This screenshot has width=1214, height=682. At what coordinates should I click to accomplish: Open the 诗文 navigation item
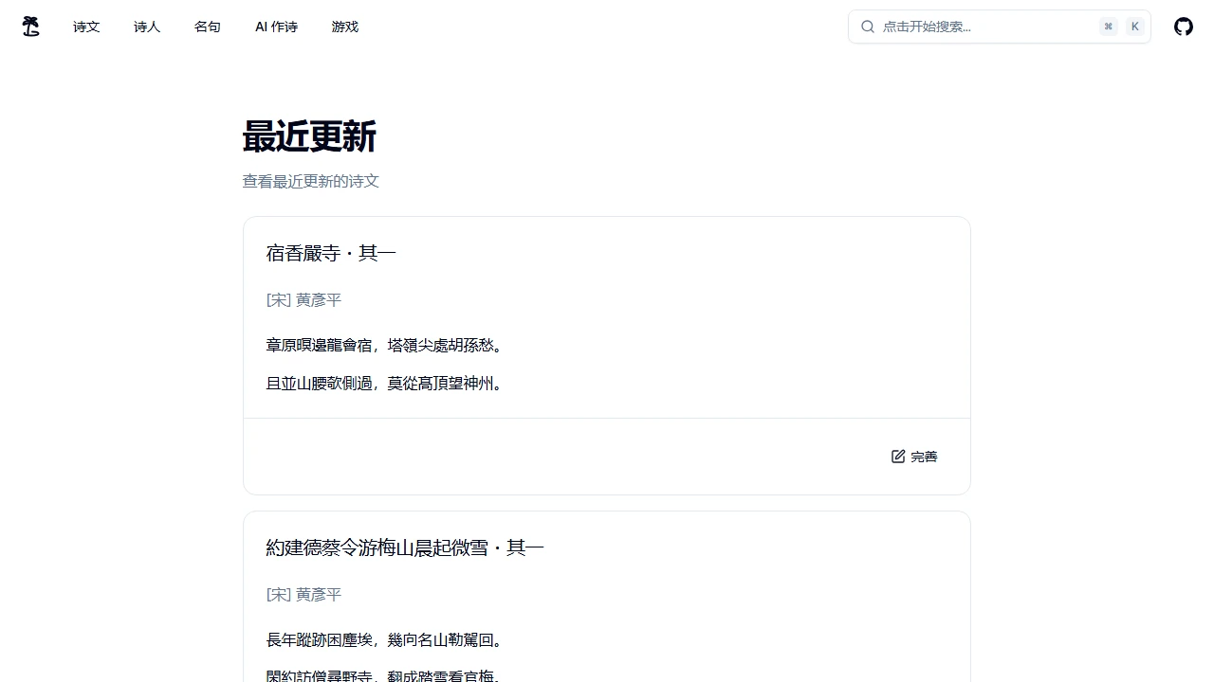[86, 27]
